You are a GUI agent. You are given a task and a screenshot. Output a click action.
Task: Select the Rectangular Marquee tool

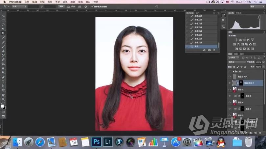[3, 20]
